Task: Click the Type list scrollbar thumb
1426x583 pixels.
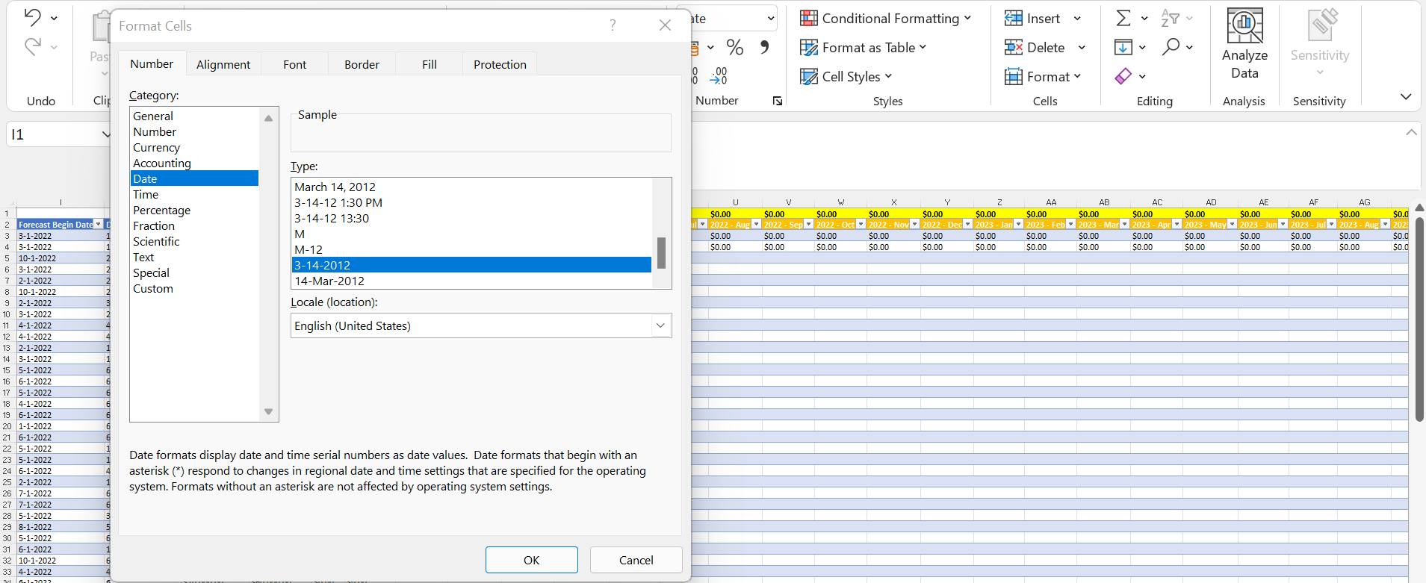Action: 661,253
